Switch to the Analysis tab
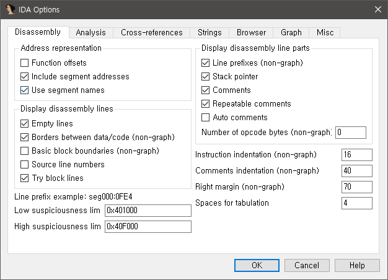388x280 pixels. 91,33
